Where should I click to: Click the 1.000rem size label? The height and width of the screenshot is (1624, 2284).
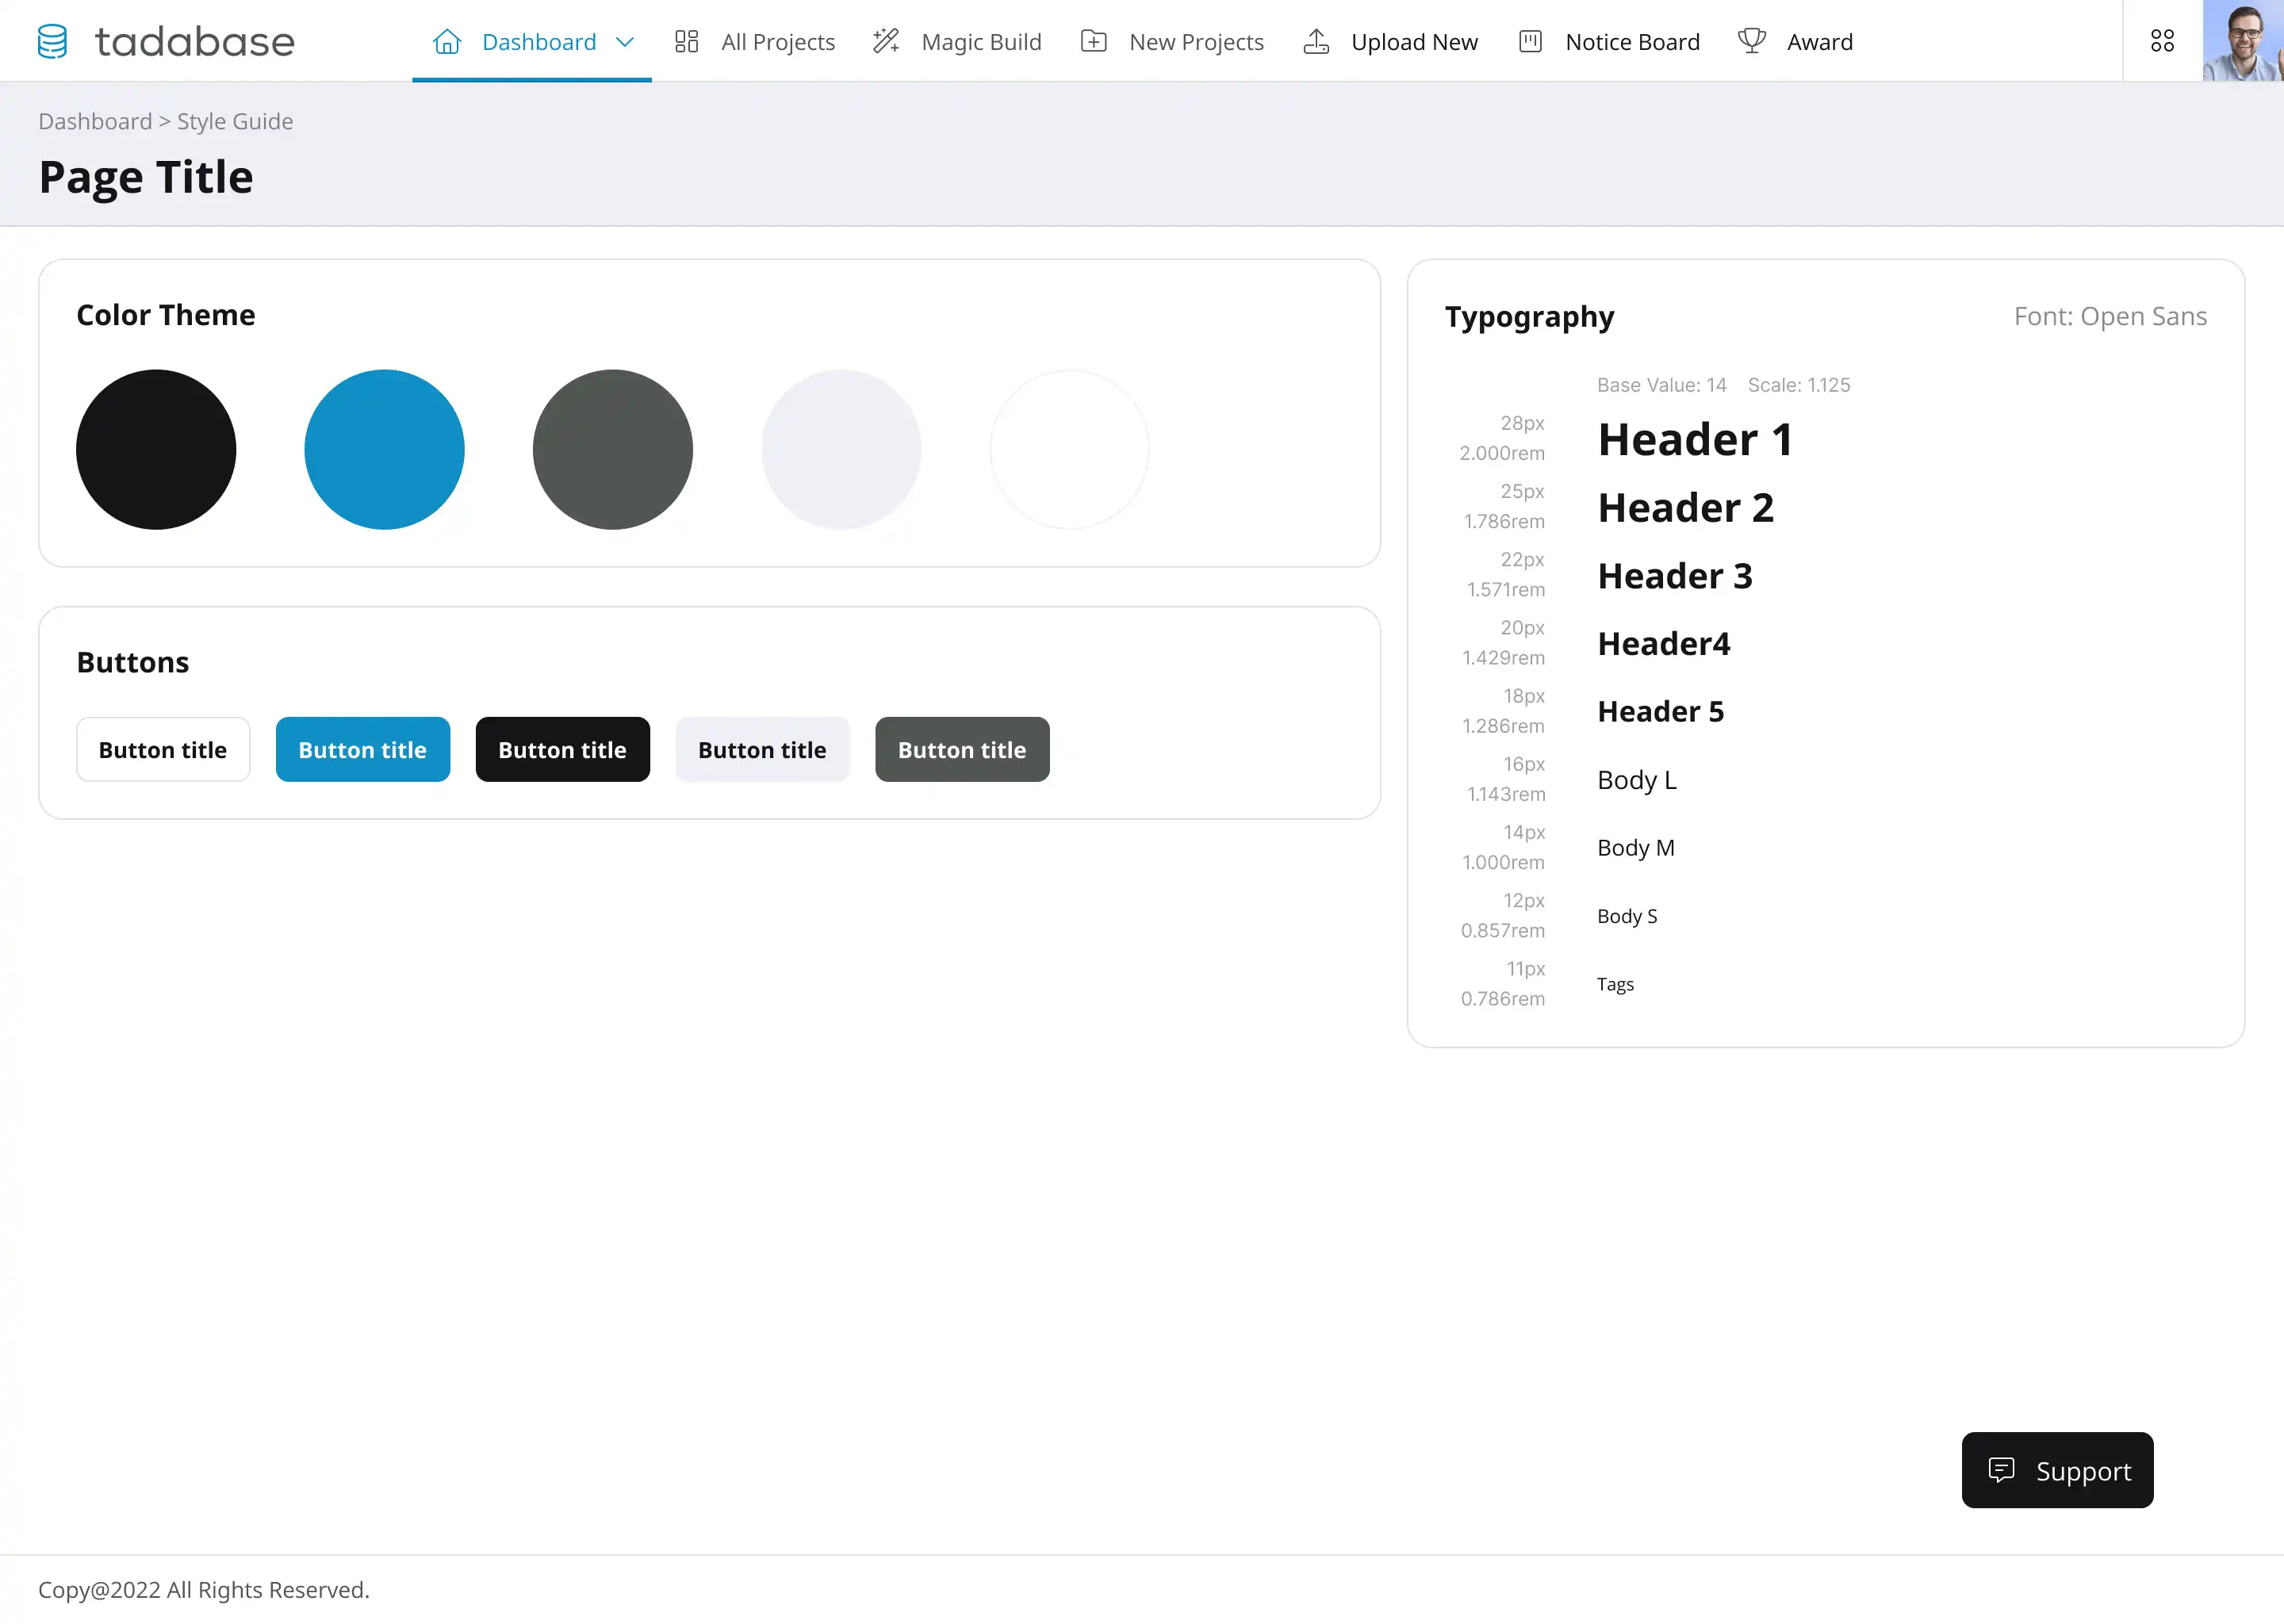click(1503, 861)
